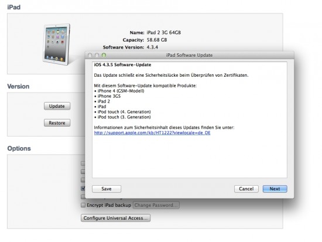Image resolution: width=322 pixels, height=242 pixels.
Task: Select the iPad 2 device image
Action: (57, 45)
